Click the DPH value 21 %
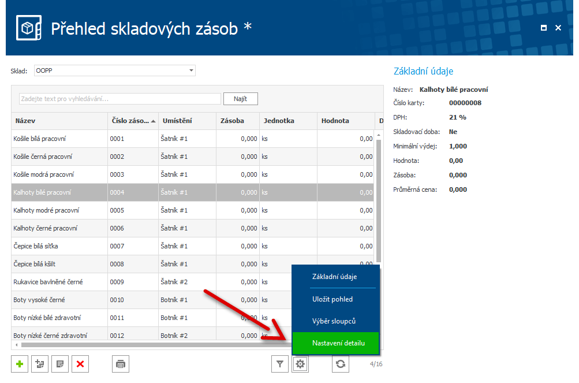 (458, 117)
